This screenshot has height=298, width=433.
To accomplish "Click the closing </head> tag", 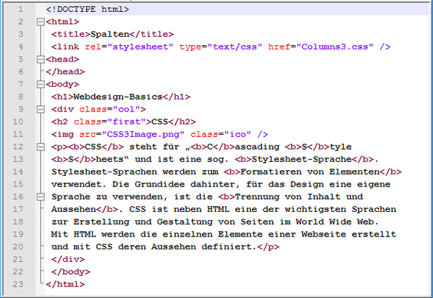I will coord(66,72).
